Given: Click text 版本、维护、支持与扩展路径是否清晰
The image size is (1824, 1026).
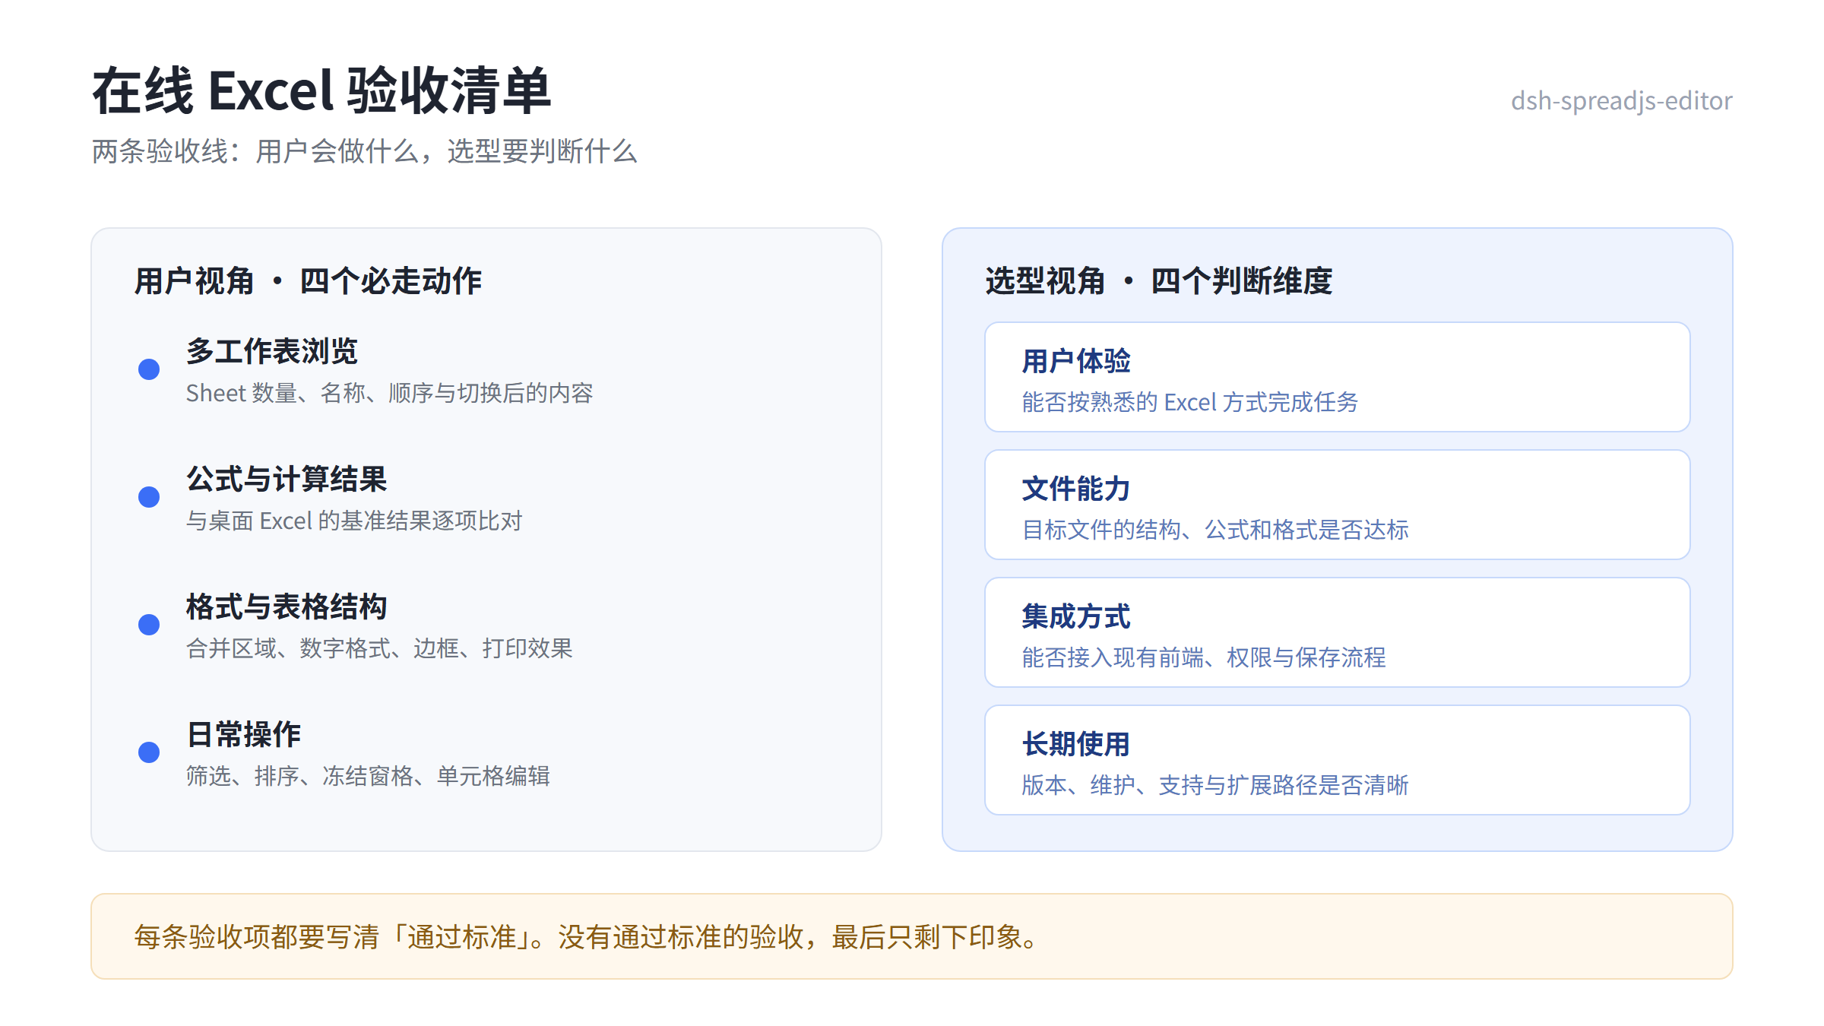Looking at the screenshot, I should pos(1215,785).
